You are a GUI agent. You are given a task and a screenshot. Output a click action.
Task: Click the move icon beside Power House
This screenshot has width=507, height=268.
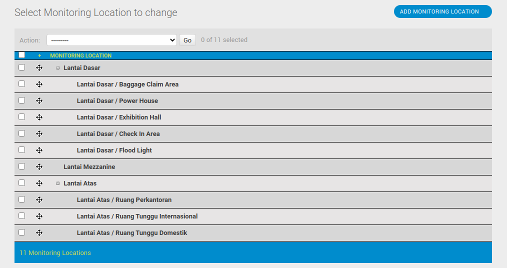click(39, 101)
